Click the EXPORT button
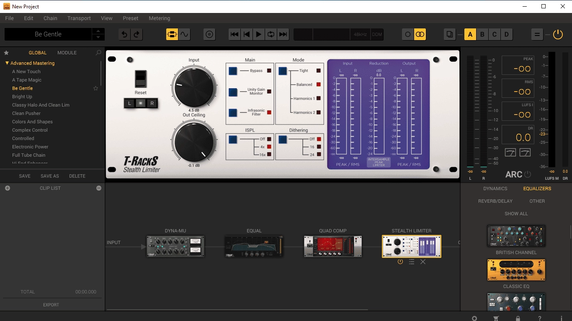 [51, 305]
